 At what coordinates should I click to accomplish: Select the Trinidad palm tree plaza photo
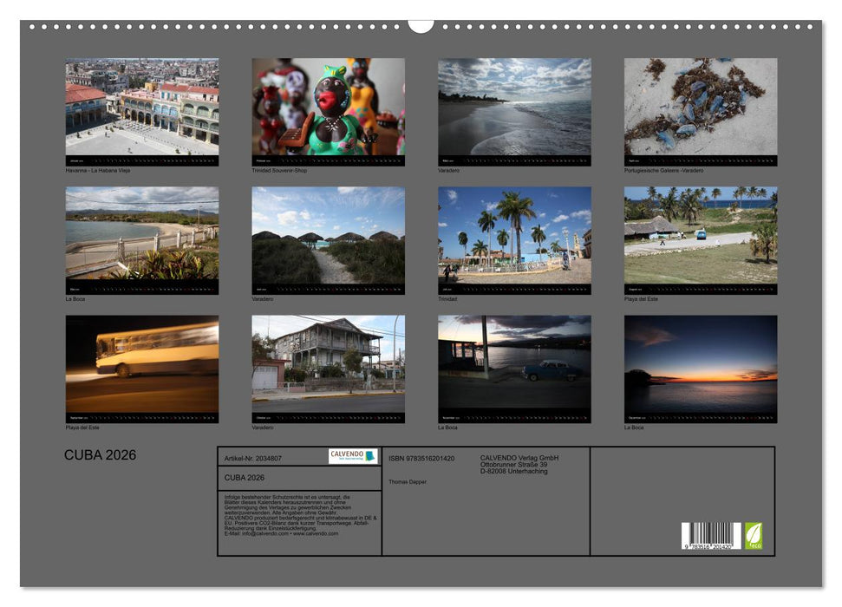pos(514,236)
